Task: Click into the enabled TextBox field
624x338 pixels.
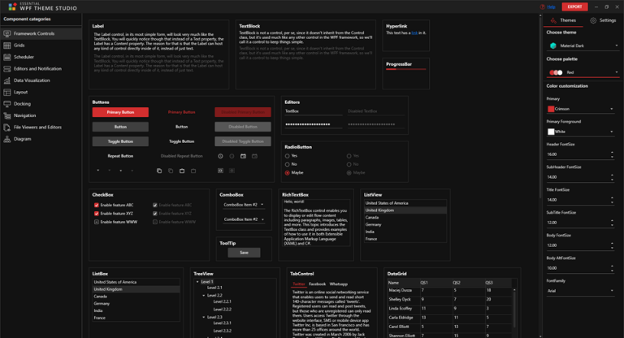Action: (313, 111)
